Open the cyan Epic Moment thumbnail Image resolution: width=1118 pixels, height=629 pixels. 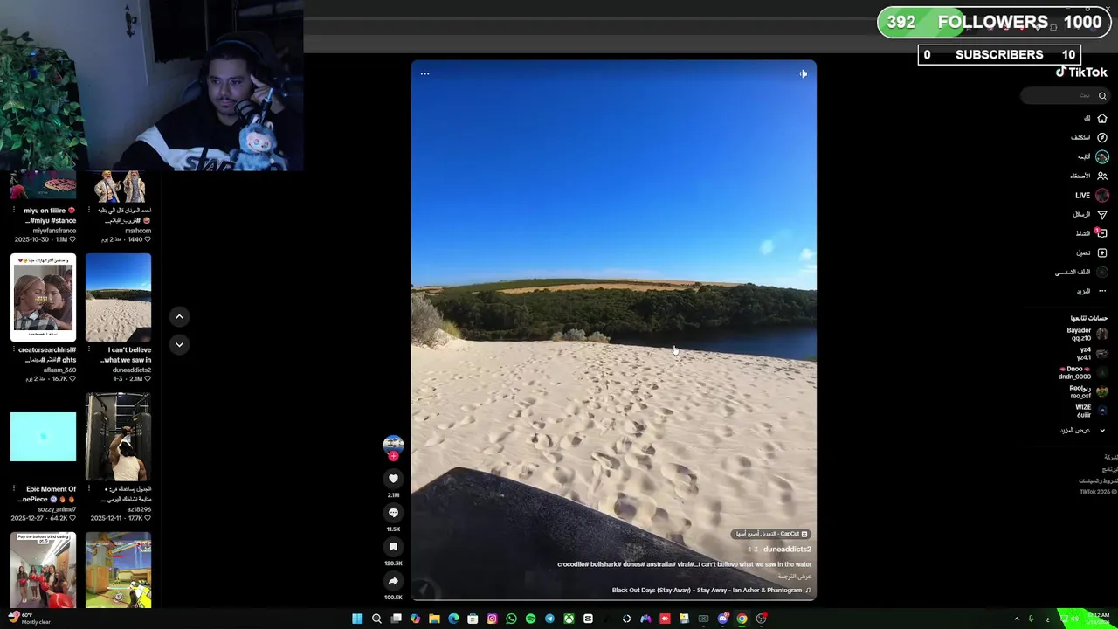pyautogui.click(x=44, y=437)
